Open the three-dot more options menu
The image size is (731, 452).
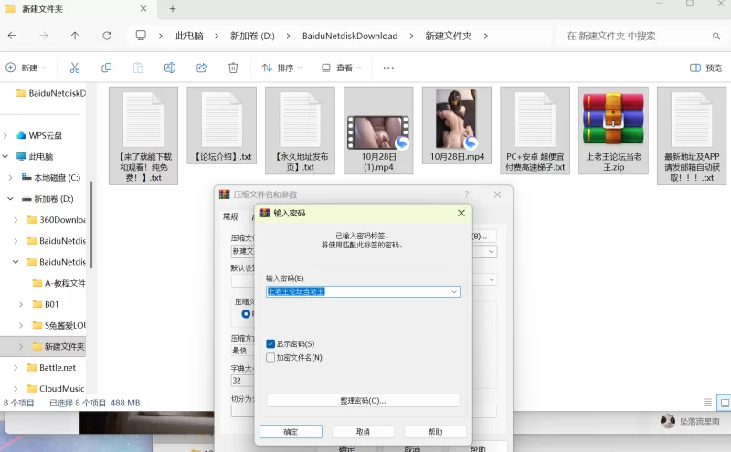click(x=388, y=68)
